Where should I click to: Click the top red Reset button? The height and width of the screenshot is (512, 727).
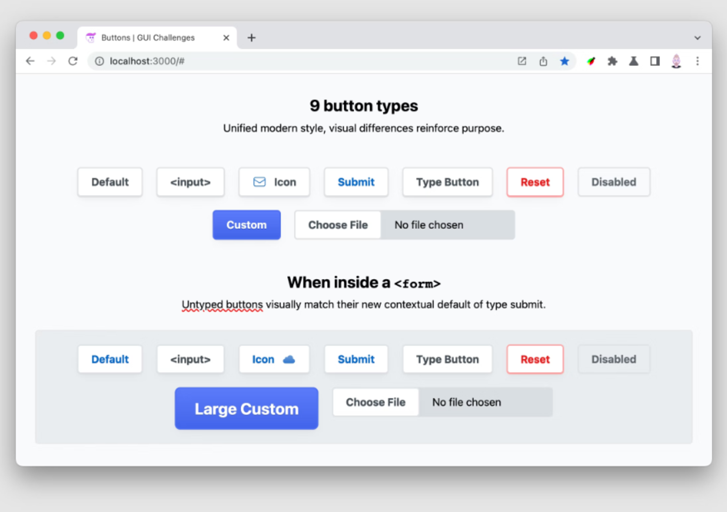(535, 182)
